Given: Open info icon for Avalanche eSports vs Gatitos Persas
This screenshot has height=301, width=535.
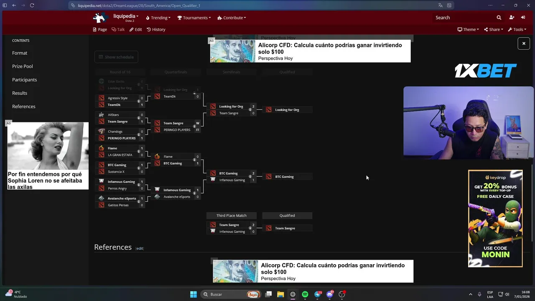Looking at the screenshot, I should coord(139,202).
